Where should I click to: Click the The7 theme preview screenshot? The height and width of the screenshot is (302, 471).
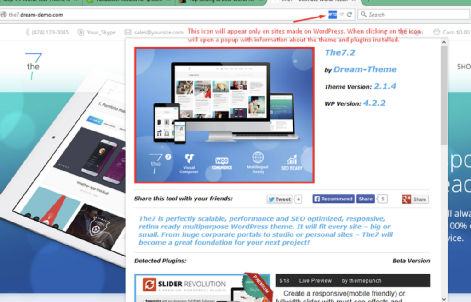point(224,115)
